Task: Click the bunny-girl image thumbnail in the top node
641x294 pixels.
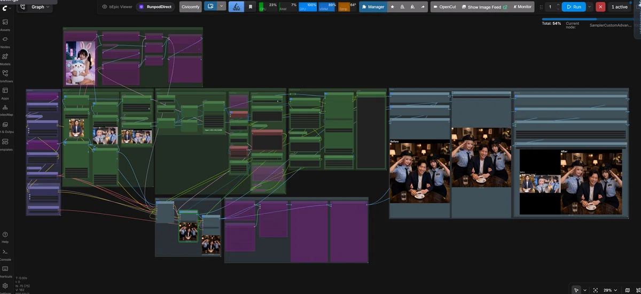Action: click(x=81, y=63)
